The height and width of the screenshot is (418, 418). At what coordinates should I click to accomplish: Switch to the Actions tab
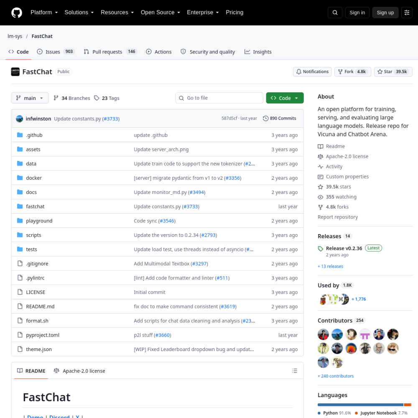[x=159, y=52]
